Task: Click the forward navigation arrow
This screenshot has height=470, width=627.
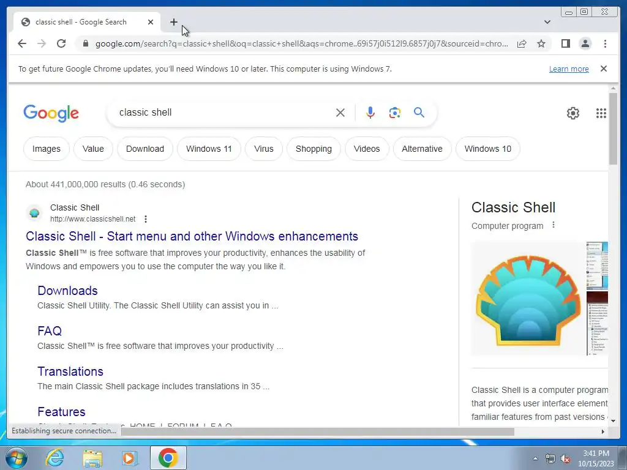Action: [42, 43]
